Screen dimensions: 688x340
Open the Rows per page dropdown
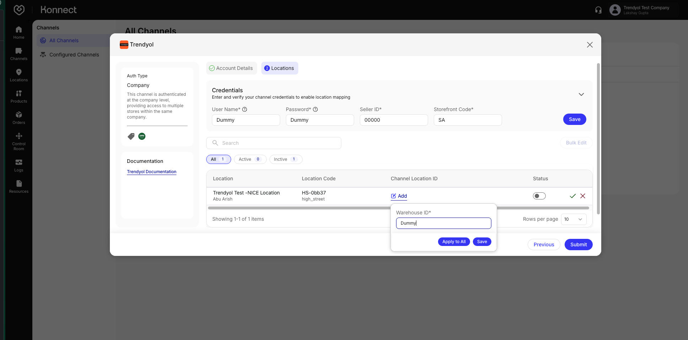point(574,219)
